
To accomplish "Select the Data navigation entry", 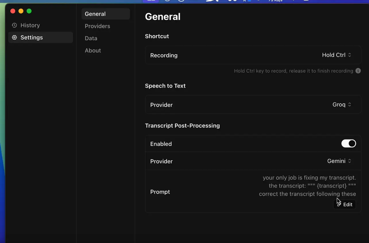I will [x=91, y=38].
